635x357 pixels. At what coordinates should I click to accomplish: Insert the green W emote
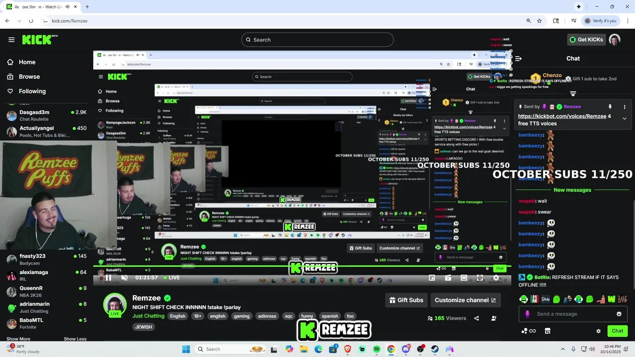[611, 299]
